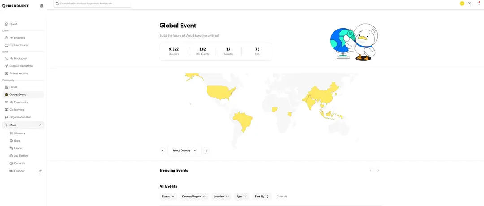Open Founder external link icon

click(x=40, y=171)
